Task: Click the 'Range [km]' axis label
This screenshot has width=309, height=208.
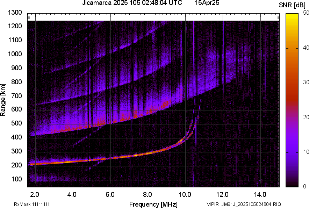Action: [3, 100]
